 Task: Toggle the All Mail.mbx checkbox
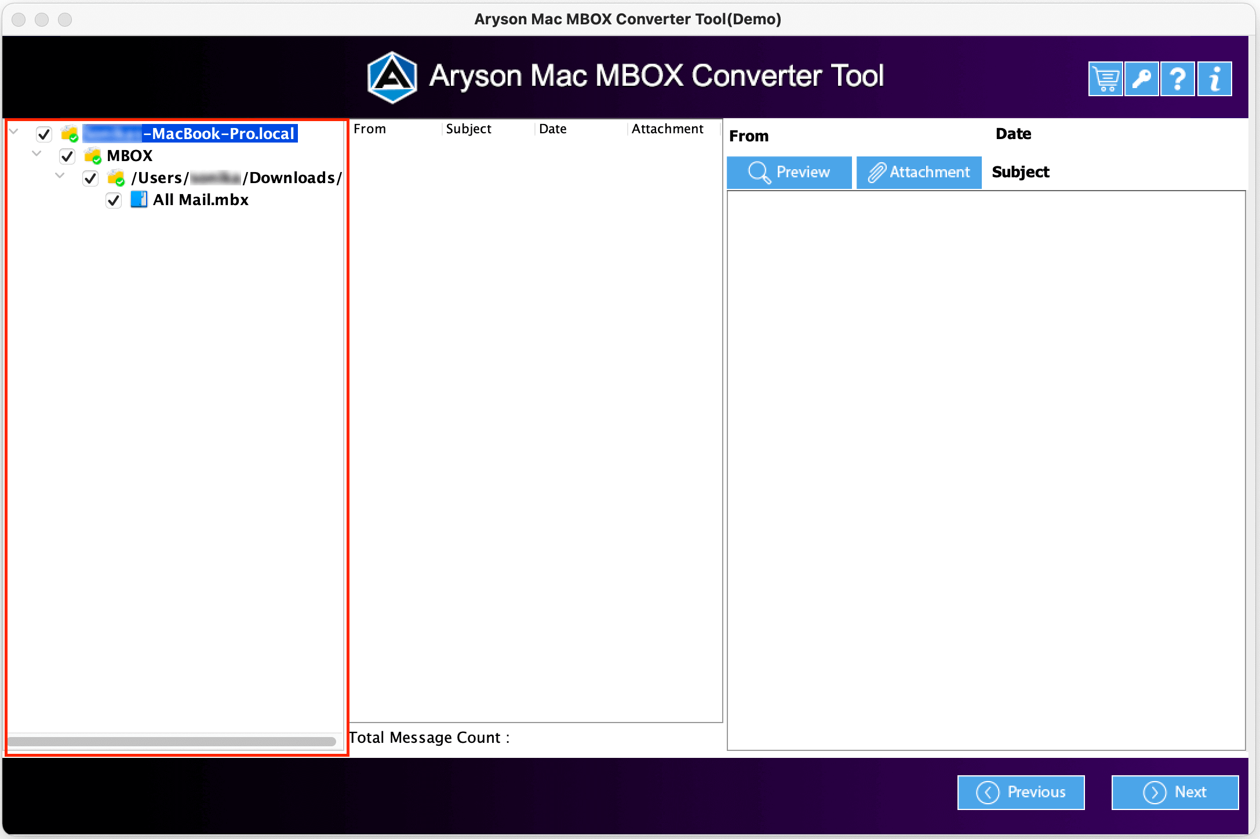(x=114, y=200)
